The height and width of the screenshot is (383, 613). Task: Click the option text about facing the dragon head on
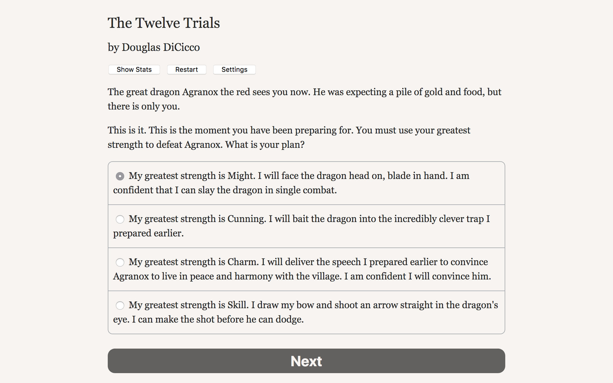(x=298, y=176)
